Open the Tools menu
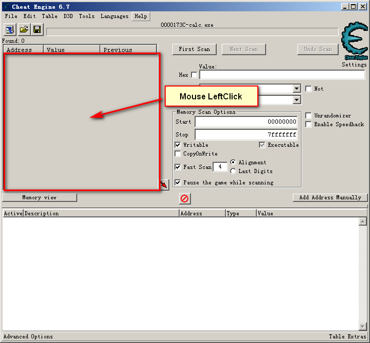The width and height of the screenshot is (370, 343). coord(86,16)
